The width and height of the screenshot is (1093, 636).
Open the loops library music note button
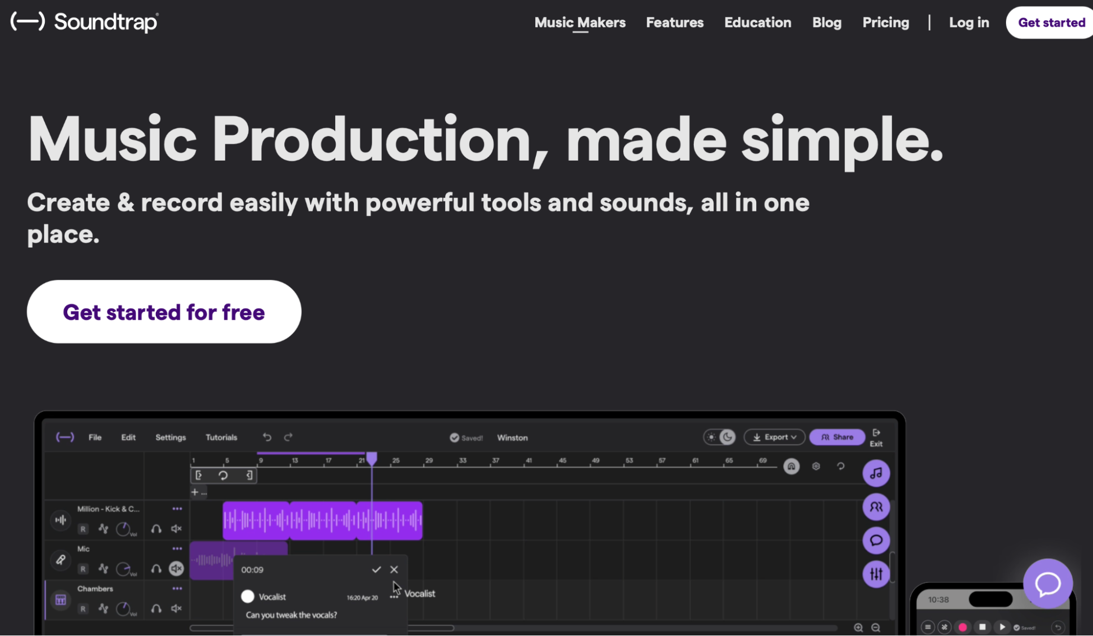[876, 474]
